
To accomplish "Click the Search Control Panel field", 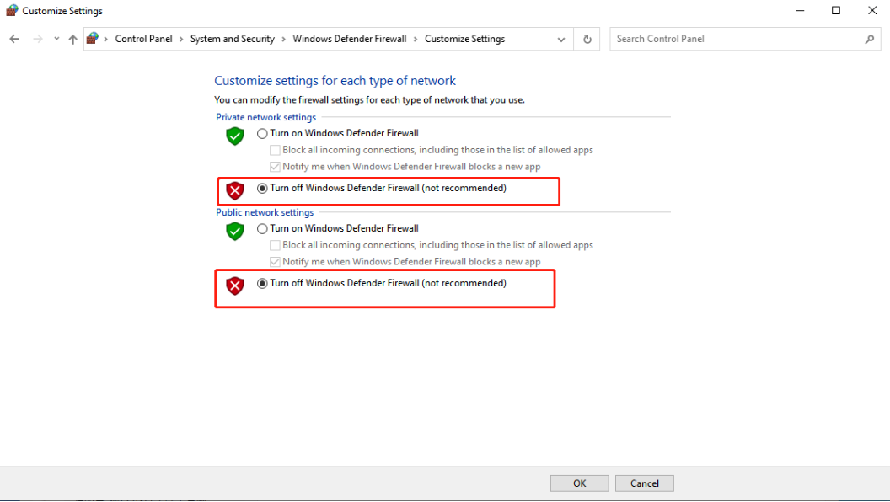I will (737, 39).
